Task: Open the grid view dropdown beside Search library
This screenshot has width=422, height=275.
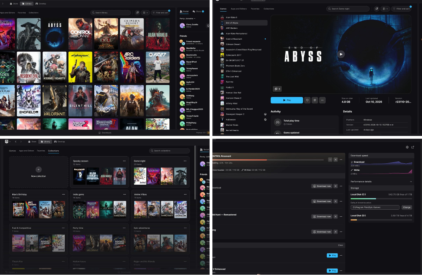Action: [146, 13]
